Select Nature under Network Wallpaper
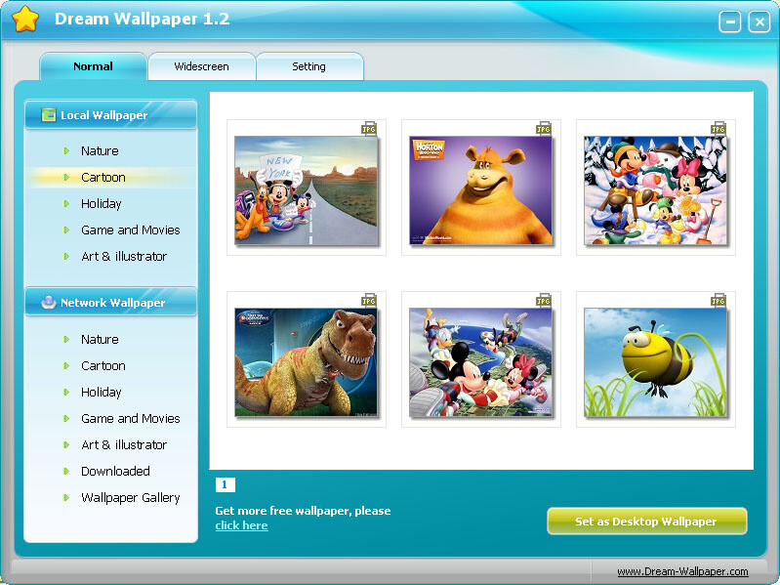Screen dimensions: 780x585 click(x=100, y=339)
